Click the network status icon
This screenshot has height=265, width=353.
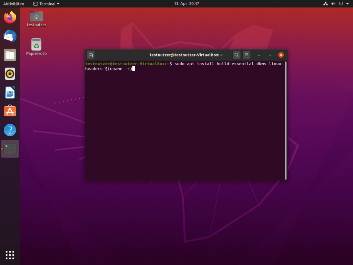(x=325, y=4)
